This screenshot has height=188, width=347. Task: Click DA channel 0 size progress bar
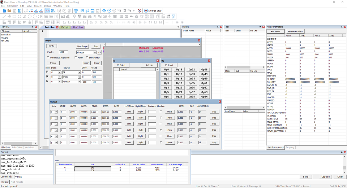93,168
